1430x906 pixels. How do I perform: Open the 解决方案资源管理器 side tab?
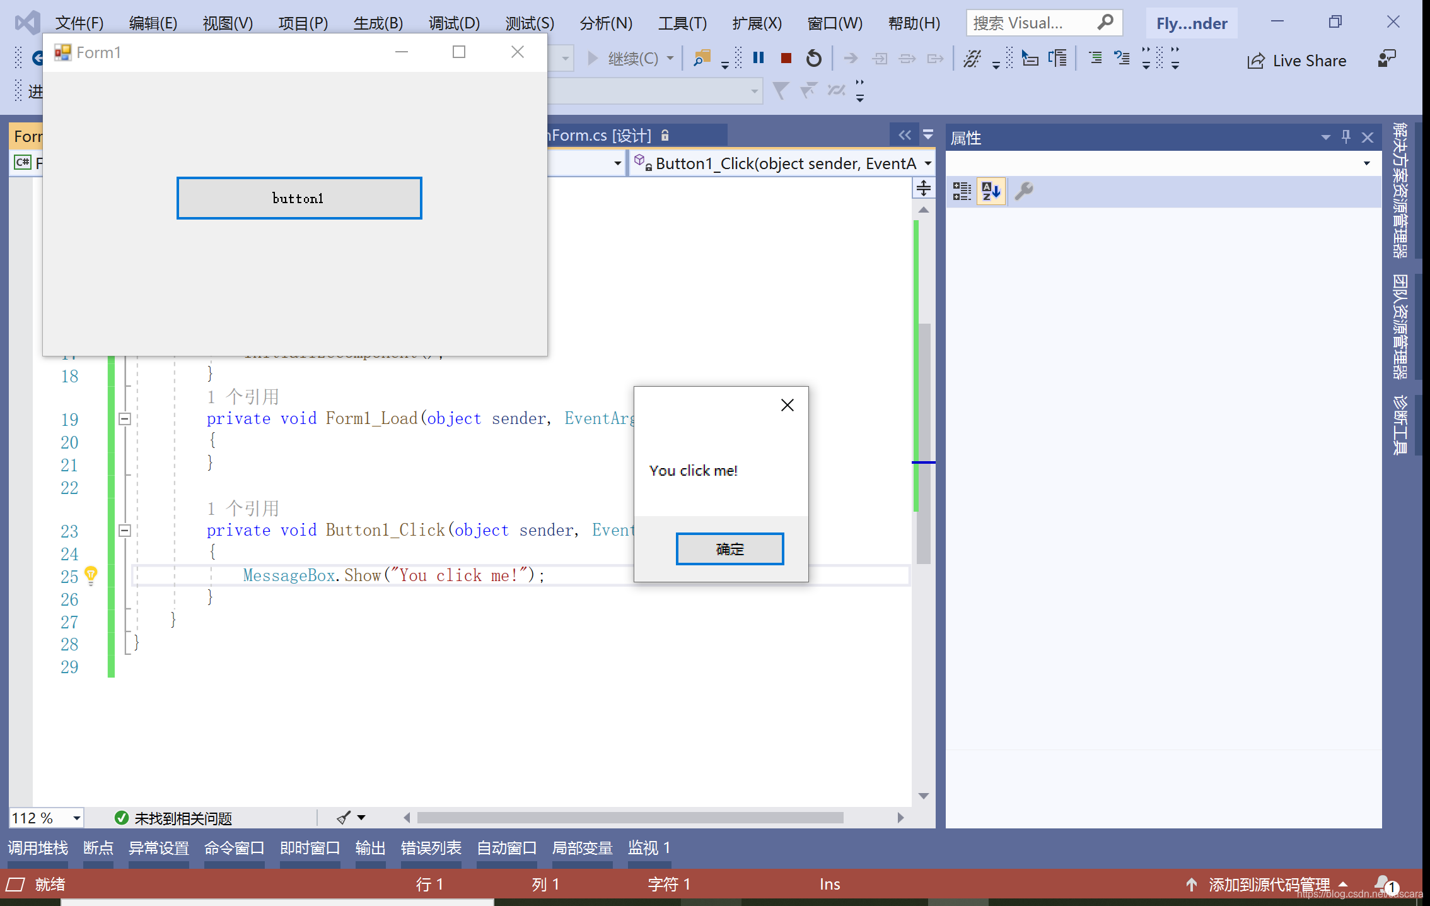(x=1400, y=189)
